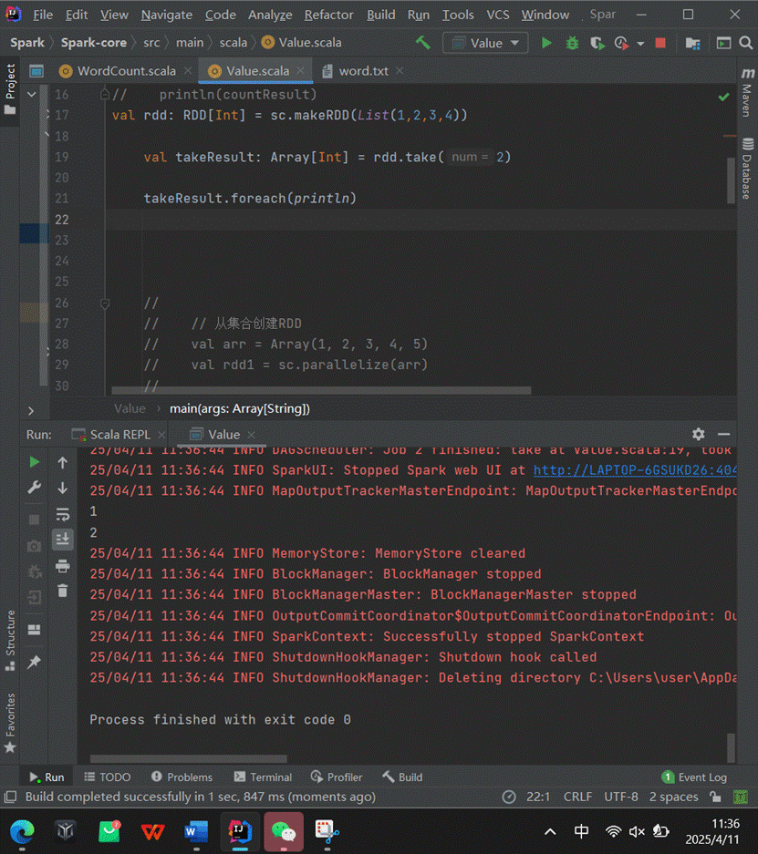Open the Spark web UI link
Image resolution: width=758 pixels, height=854 pixels.
[635, 470]
